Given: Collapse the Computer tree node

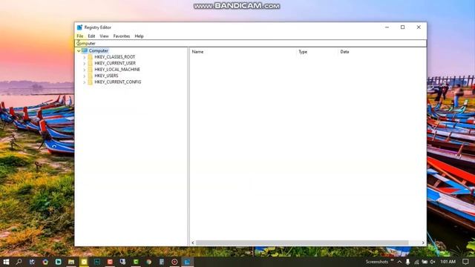Looking at the screenshot, I should click(x=79, y=51).
